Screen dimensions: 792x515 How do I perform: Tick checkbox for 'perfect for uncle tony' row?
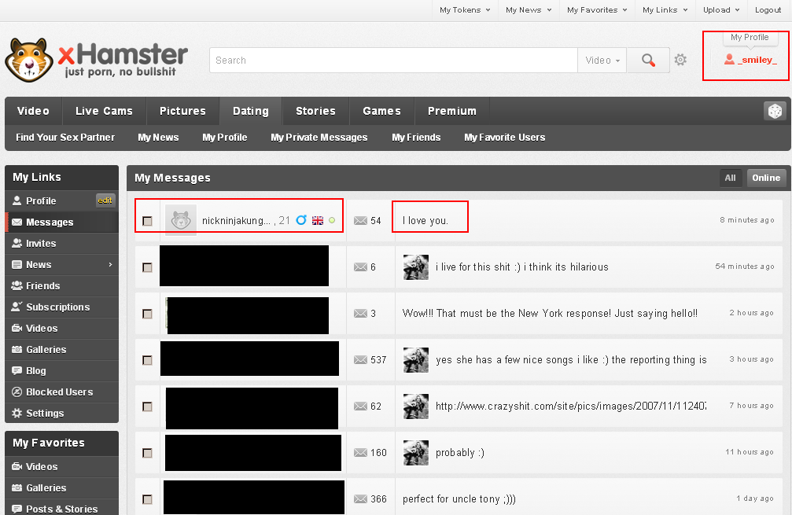[x=148, y=500]
